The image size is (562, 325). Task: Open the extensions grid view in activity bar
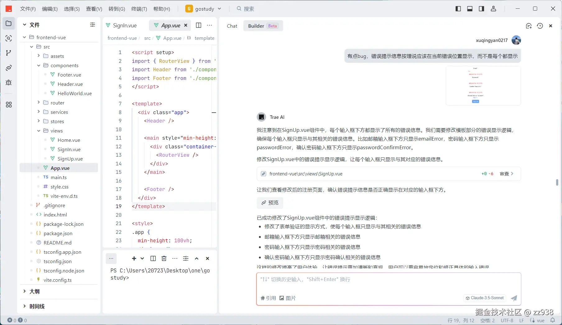(x=9, y=105)
